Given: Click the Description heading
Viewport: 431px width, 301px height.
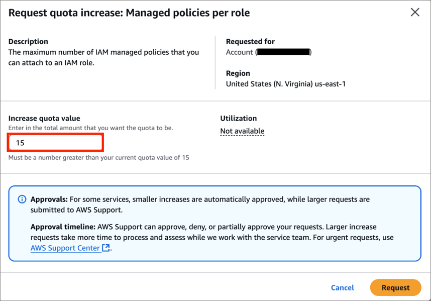Looking at the screenshot, I should 28,42.
